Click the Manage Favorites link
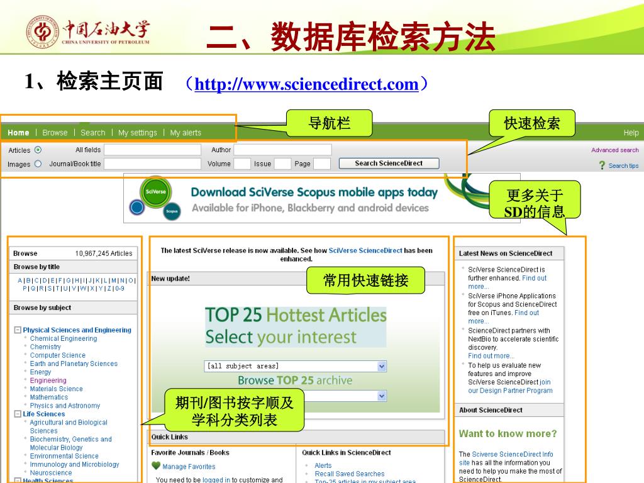This screenshot has height=483, width=644. 189,467
